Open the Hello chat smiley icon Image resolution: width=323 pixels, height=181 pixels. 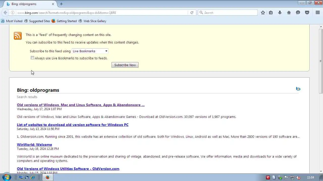tap(298, 13)
